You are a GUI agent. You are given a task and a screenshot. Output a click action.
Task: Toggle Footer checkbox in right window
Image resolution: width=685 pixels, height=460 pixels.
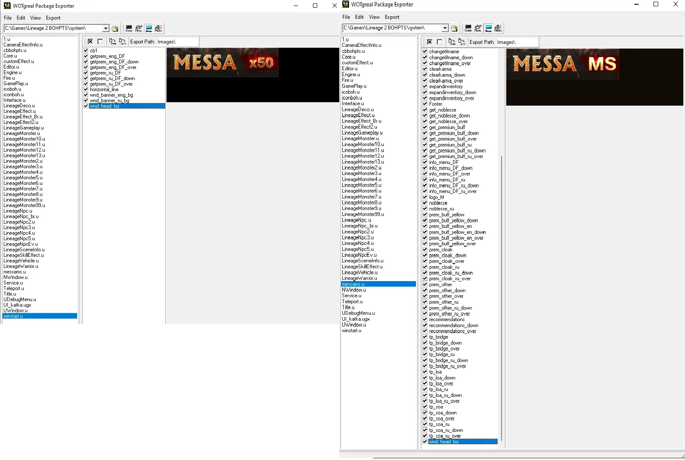(425, 104)
